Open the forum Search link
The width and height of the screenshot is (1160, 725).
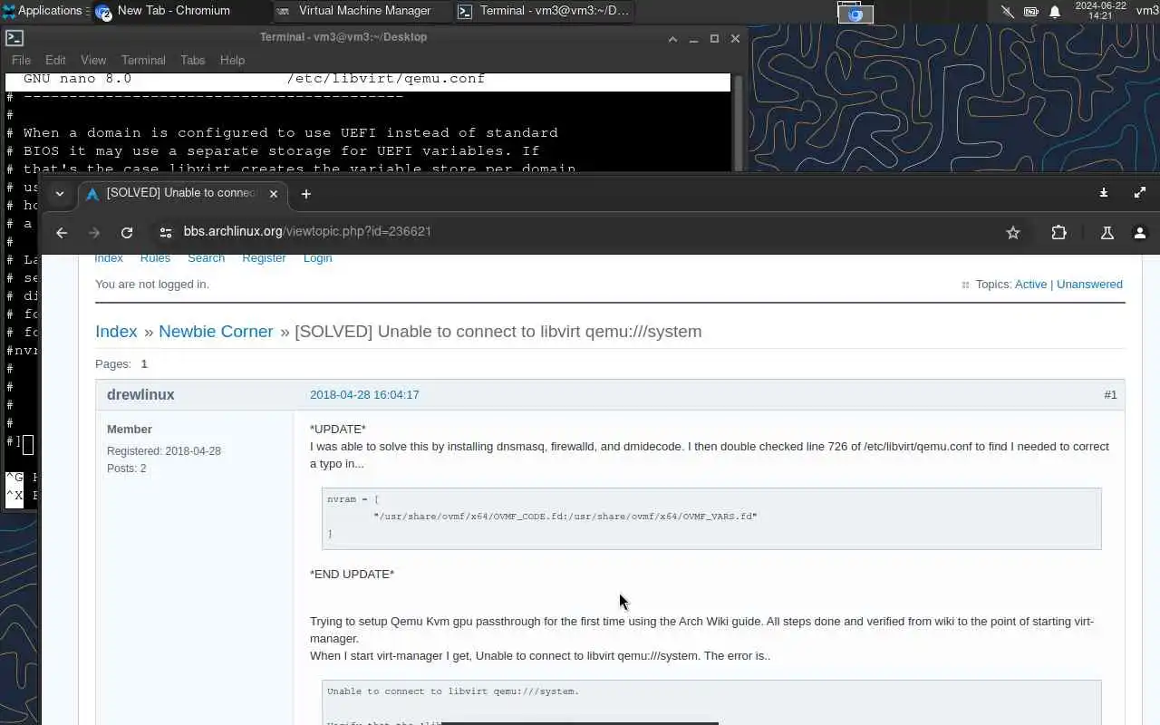[206, 258]
